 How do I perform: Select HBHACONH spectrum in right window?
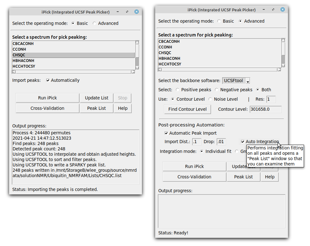[x=219, y=59]
